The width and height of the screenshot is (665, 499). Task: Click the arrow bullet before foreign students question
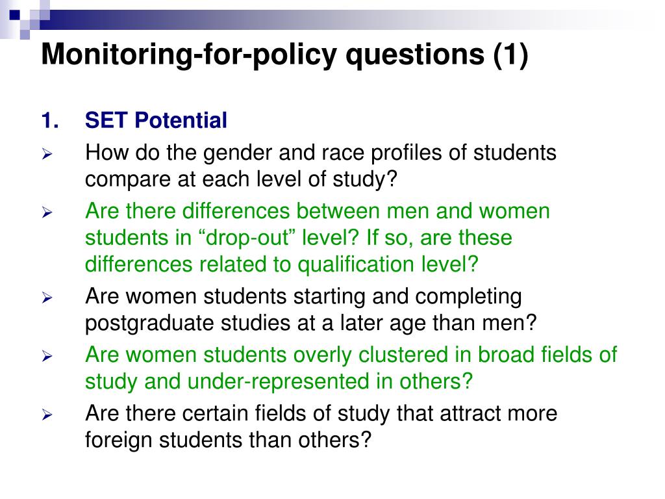point(47,415)
